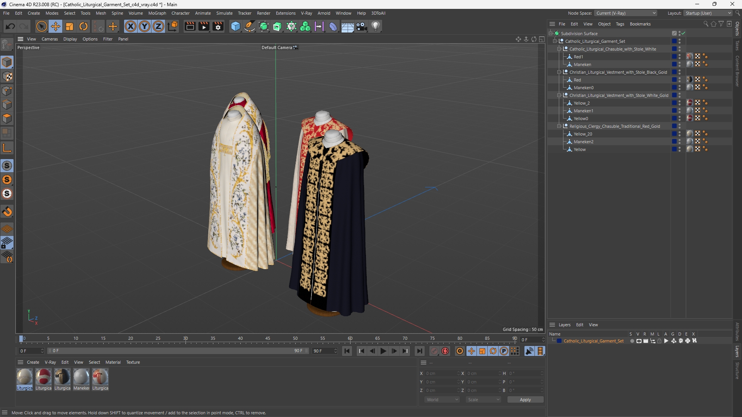Viewport: 742px width, 417px height.
Task: Switch to Model mode
Action: pyautogui.click(x=7, y=62)
